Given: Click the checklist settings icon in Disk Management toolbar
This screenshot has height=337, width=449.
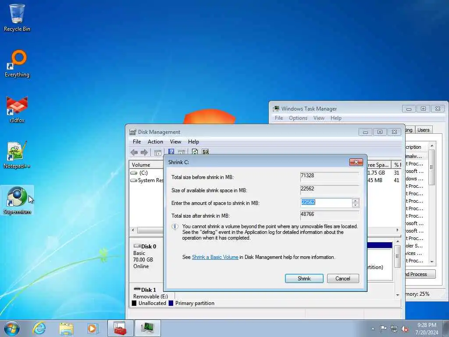Looking at the screenshot, I should click(x=205, y=151).
